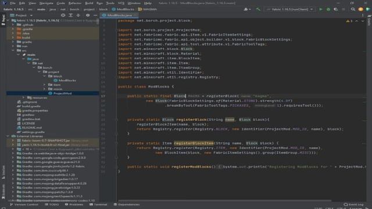Click the green Debug bug icon
372x209 pixels.
328,9
